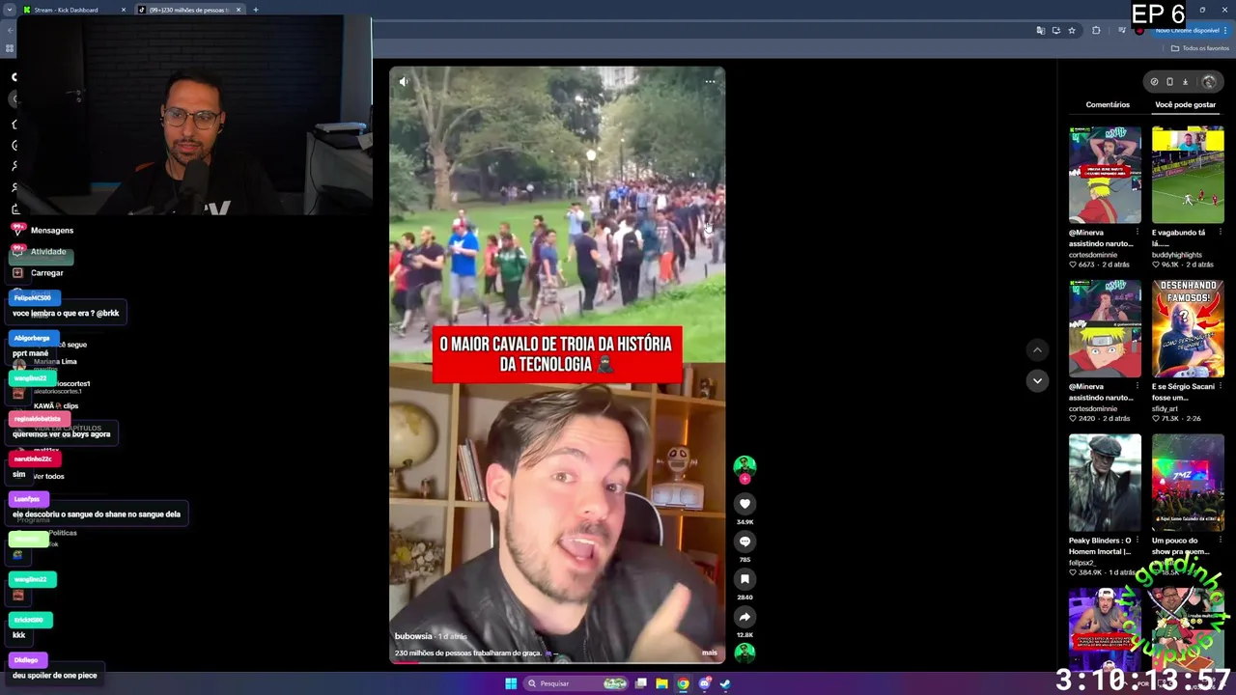Follow bubowsia with the pink plus badge
Screen dimensions: 1236x695
click(744, 479)
